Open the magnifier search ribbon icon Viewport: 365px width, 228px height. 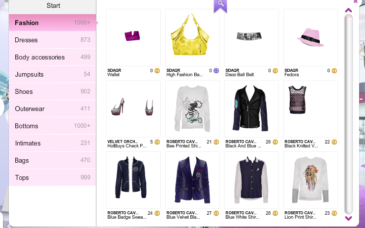(220, 5)
